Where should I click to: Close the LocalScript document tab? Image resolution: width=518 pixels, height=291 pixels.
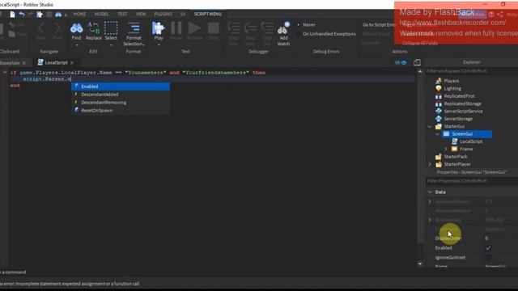tap(72, 63)
